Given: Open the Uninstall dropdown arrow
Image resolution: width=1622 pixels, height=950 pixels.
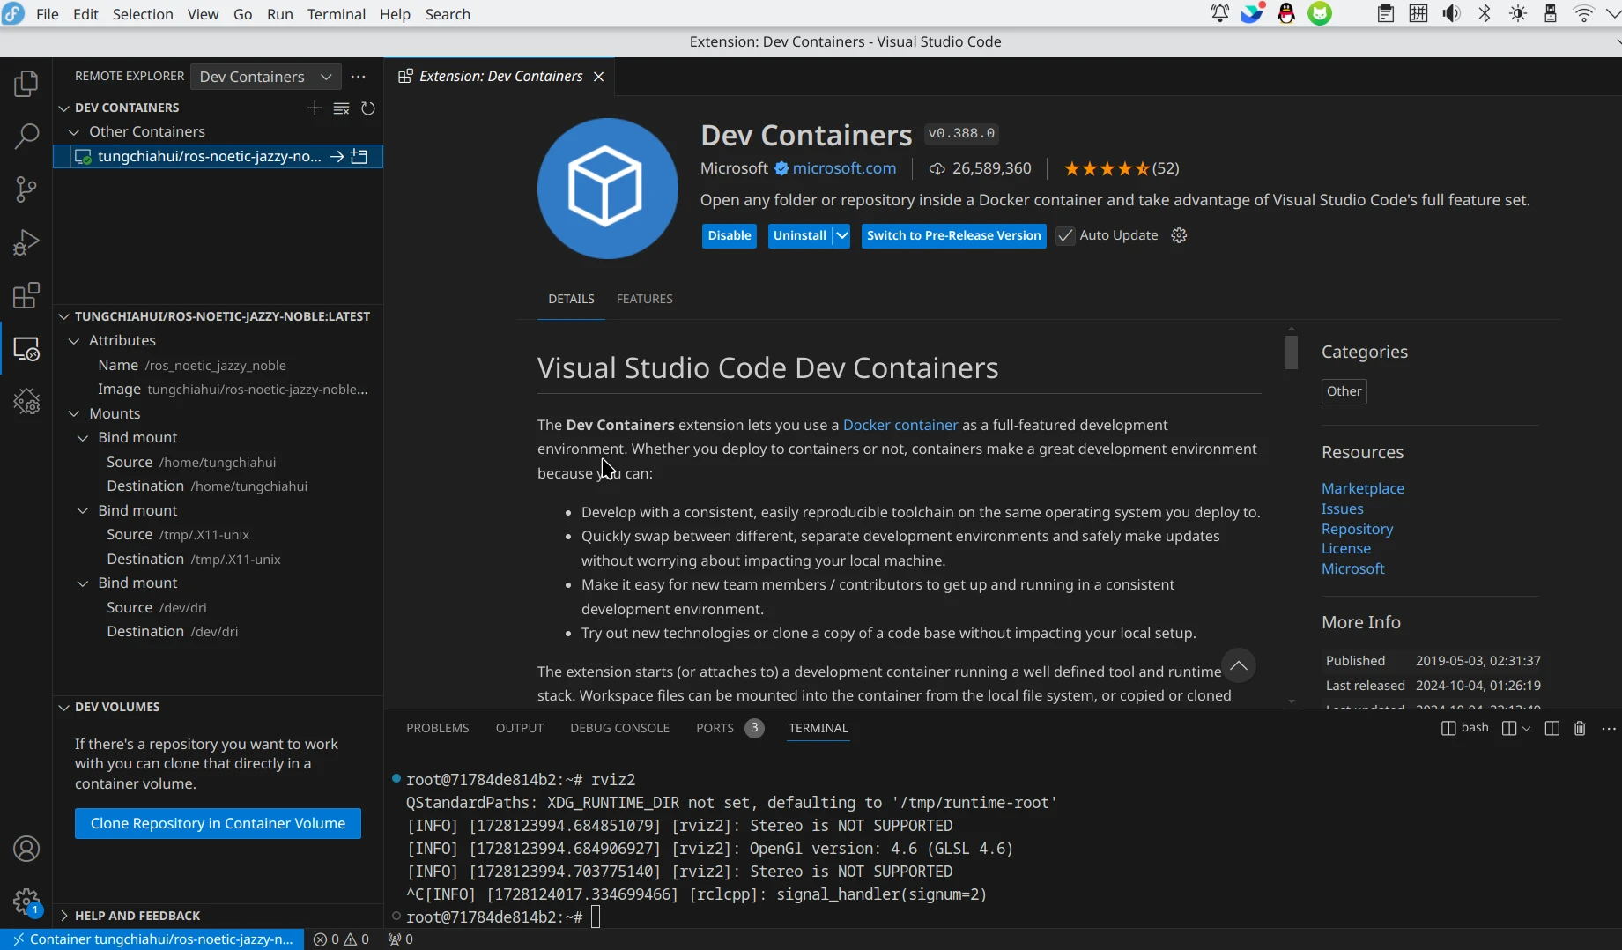Looking at the screenshot, I should point(841,235).
